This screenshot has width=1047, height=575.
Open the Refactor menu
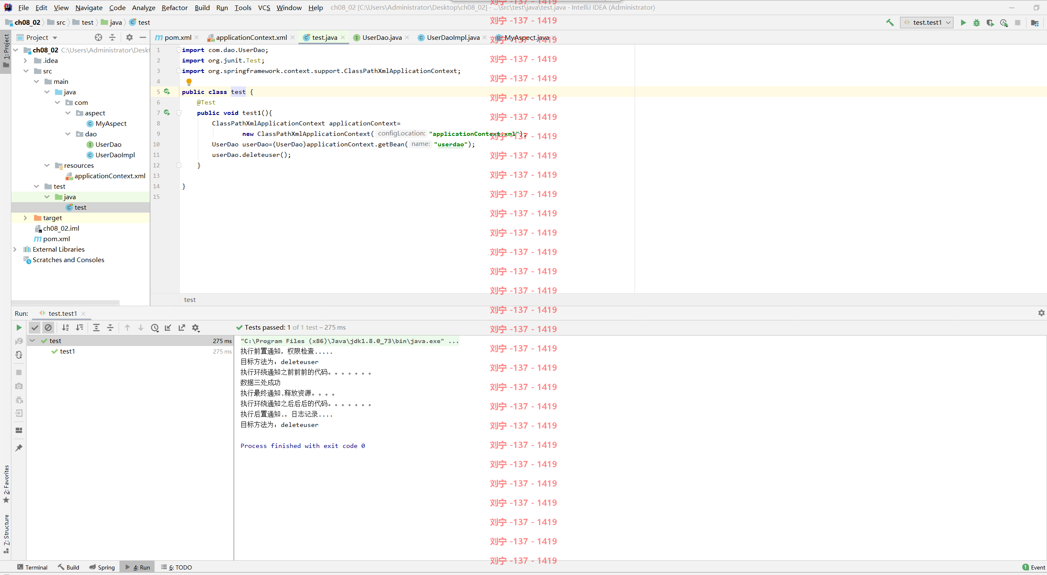coord(175,8)
